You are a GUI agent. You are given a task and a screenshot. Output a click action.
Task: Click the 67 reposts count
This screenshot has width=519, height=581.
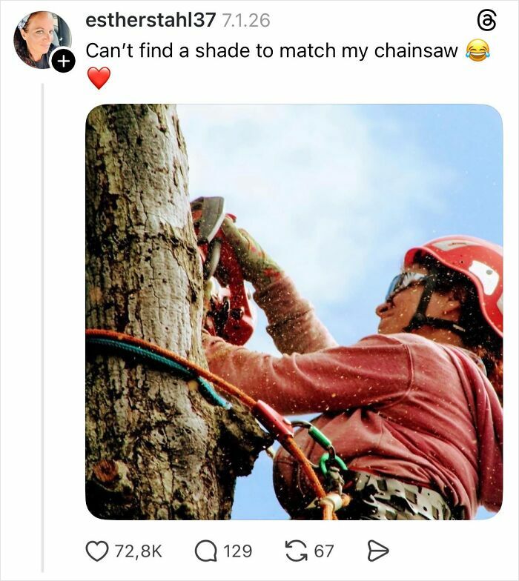[x=324, y=551]
